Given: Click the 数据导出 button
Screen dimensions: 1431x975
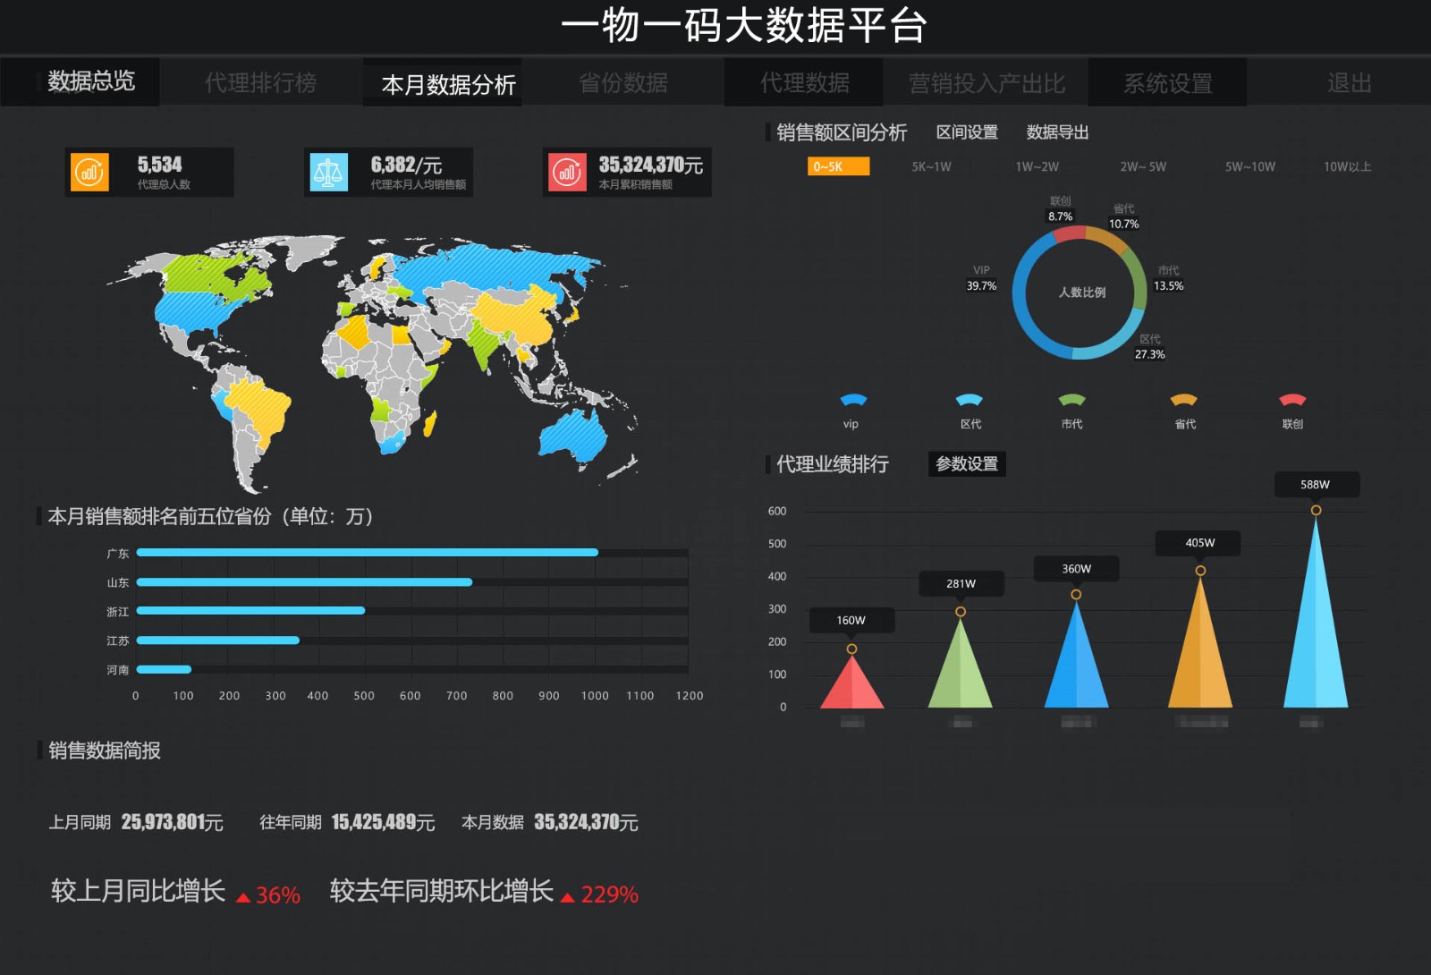Looking at the screenshot, I should pos(1057,132).
